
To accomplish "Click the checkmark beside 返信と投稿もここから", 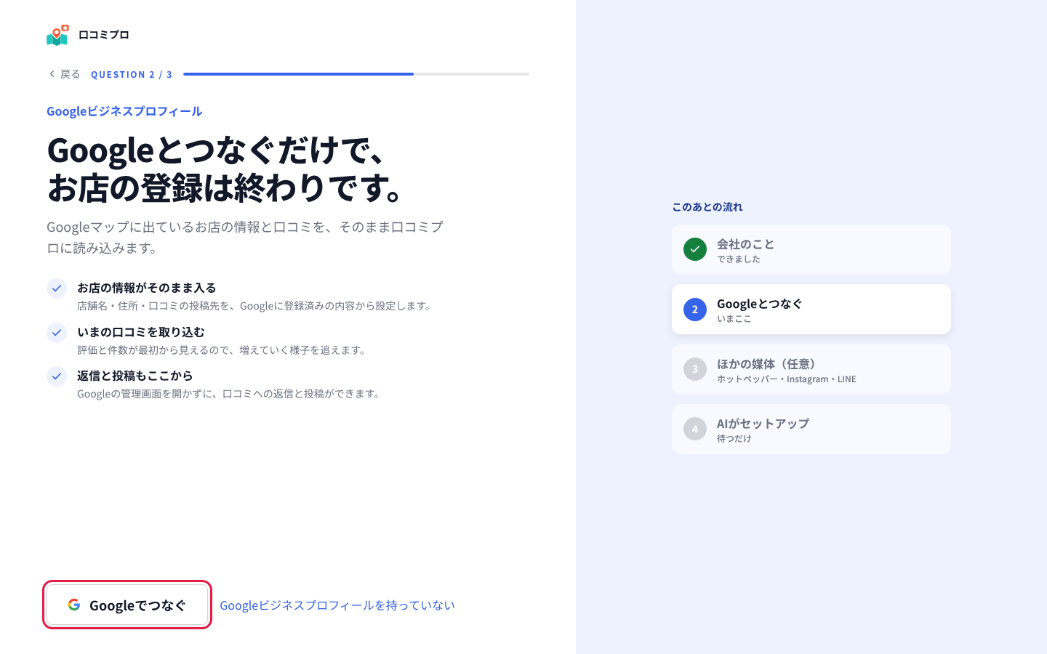I will pos(57,376).
